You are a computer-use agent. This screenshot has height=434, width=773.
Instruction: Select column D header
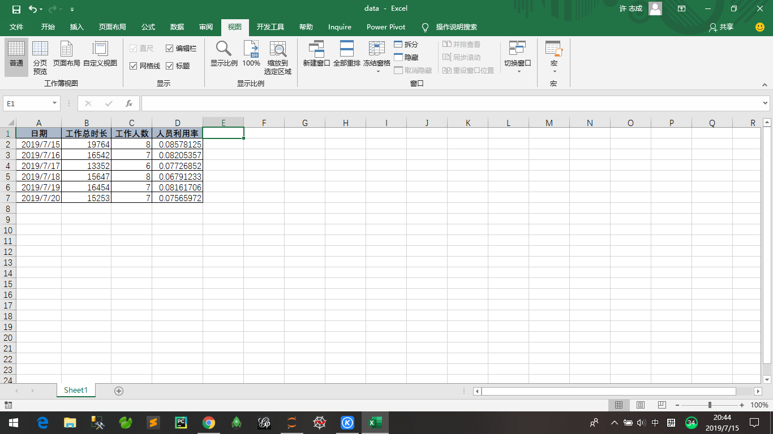pyautogui.click(x=178, y=123)
